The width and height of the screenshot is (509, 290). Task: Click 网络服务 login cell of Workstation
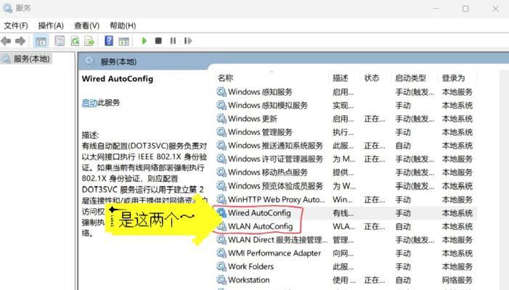[457, 280]
